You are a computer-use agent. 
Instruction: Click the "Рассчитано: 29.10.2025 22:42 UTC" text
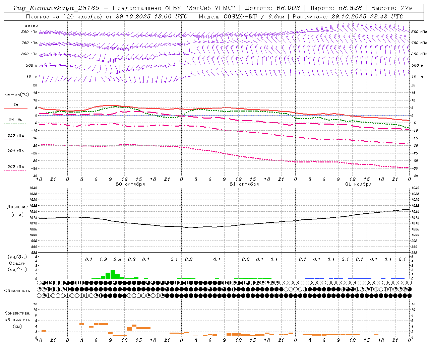point(348,16)
